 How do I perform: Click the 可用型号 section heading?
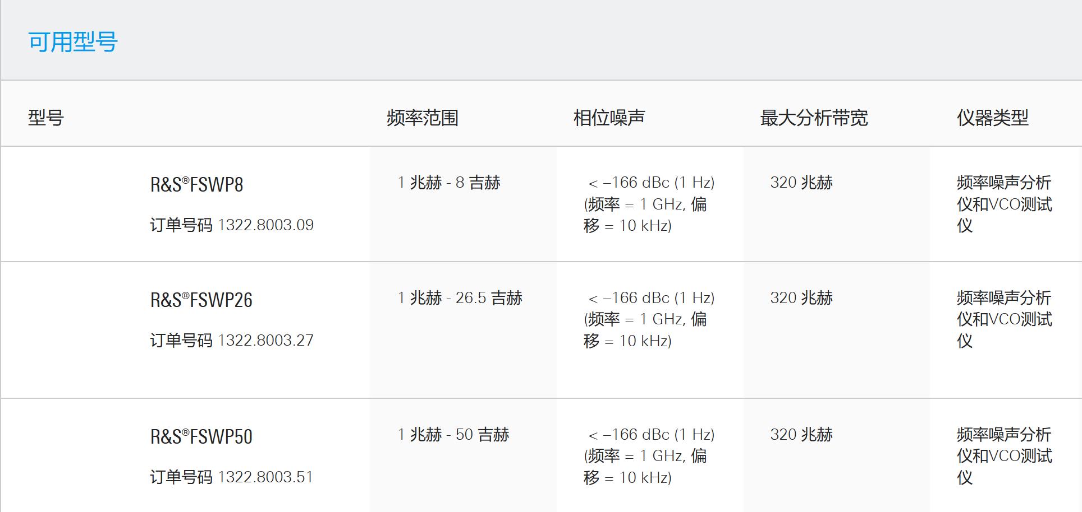[73, 43]
